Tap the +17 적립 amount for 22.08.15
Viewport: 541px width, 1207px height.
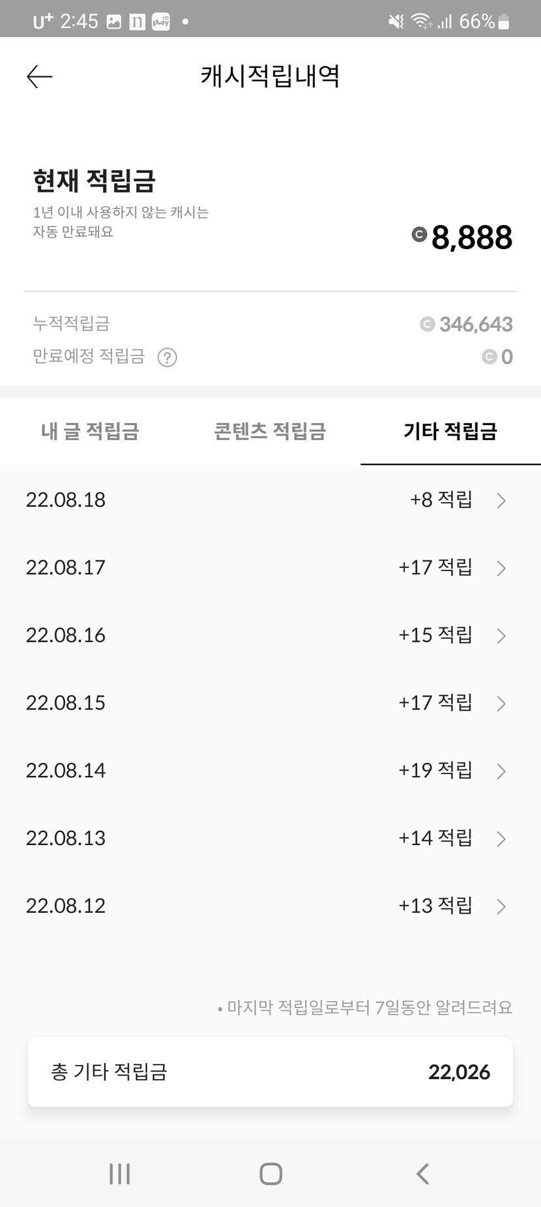pos(435,702)
